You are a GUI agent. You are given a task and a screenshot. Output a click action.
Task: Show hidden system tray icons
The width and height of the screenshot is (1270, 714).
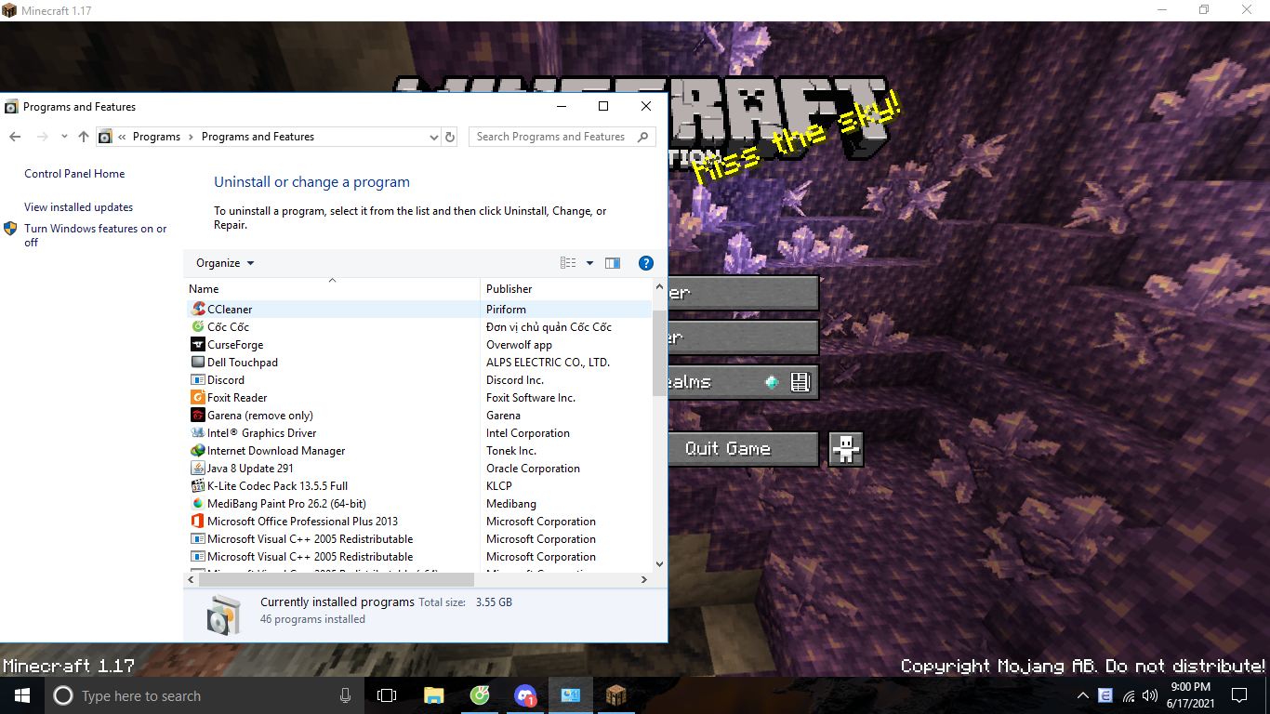pyautogui.click(x=1082, y=695)
